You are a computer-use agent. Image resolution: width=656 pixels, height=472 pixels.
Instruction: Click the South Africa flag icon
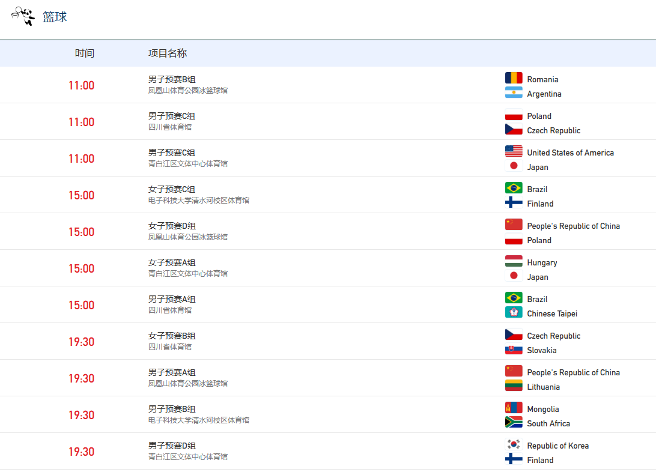(514, 423)
